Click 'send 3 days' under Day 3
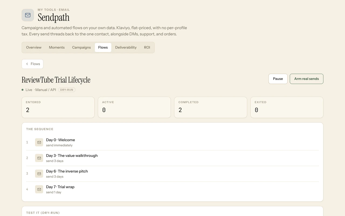The height and width of the screenshot is (216, 345). tap(55, 161)
